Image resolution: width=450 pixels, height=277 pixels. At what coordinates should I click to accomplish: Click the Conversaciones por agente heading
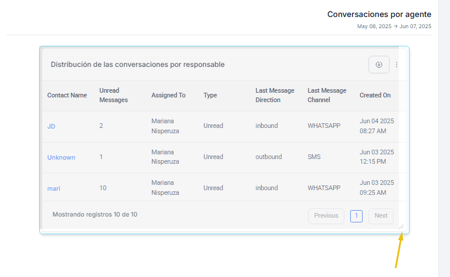click(379, 14)
